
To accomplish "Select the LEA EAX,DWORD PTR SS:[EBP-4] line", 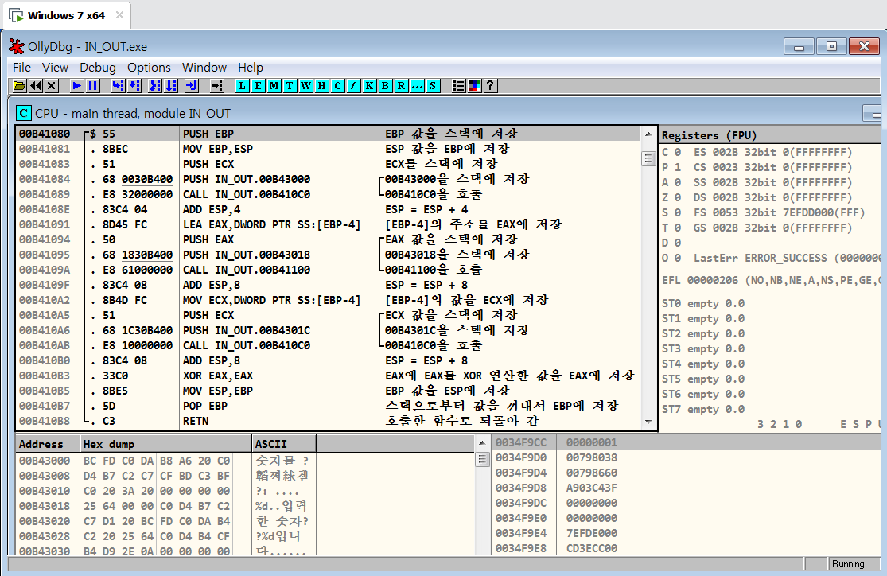I will tap(271, 224).
